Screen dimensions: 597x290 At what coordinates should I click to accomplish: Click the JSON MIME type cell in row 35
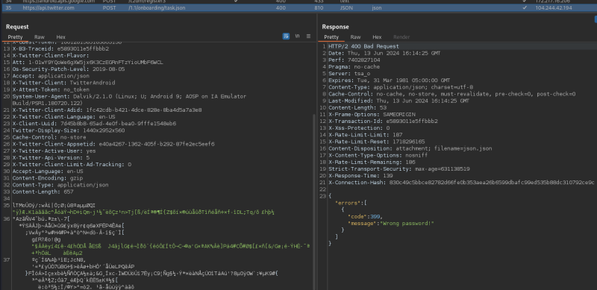[346, 7]
